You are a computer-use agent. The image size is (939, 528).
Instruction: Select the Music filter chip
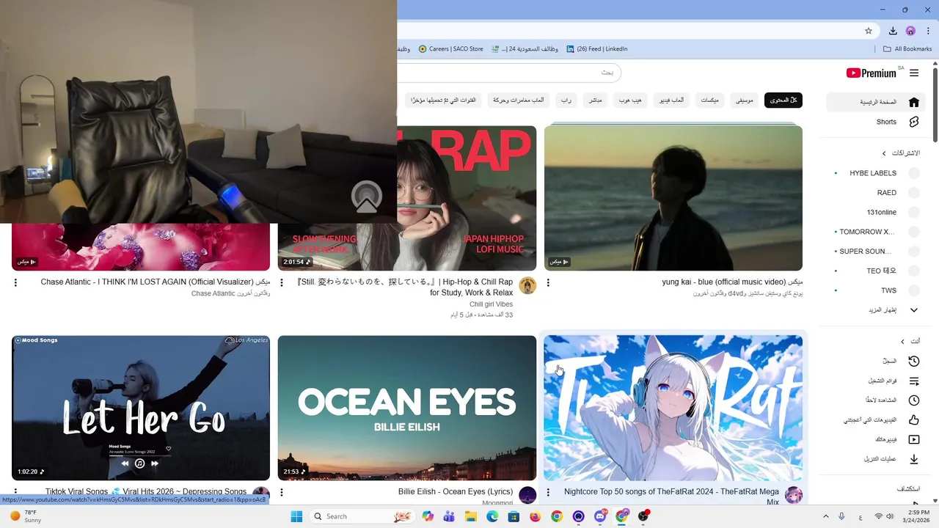click(x=745, y=100)
